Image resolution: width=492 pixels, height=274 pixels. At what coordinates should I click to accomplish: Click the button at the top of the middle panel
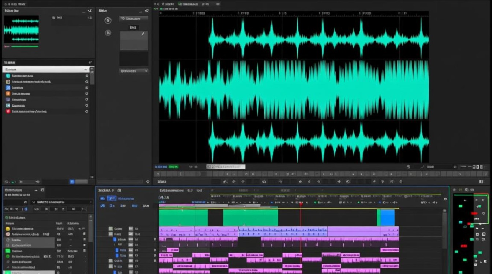(134, 19)
